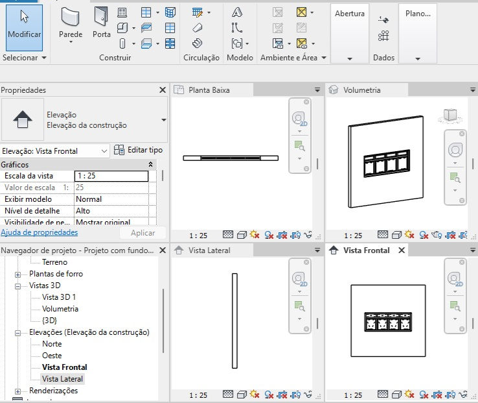Select the Curtain Grid tool
Viewport: 478px width, 403px height.
(170, 28)
